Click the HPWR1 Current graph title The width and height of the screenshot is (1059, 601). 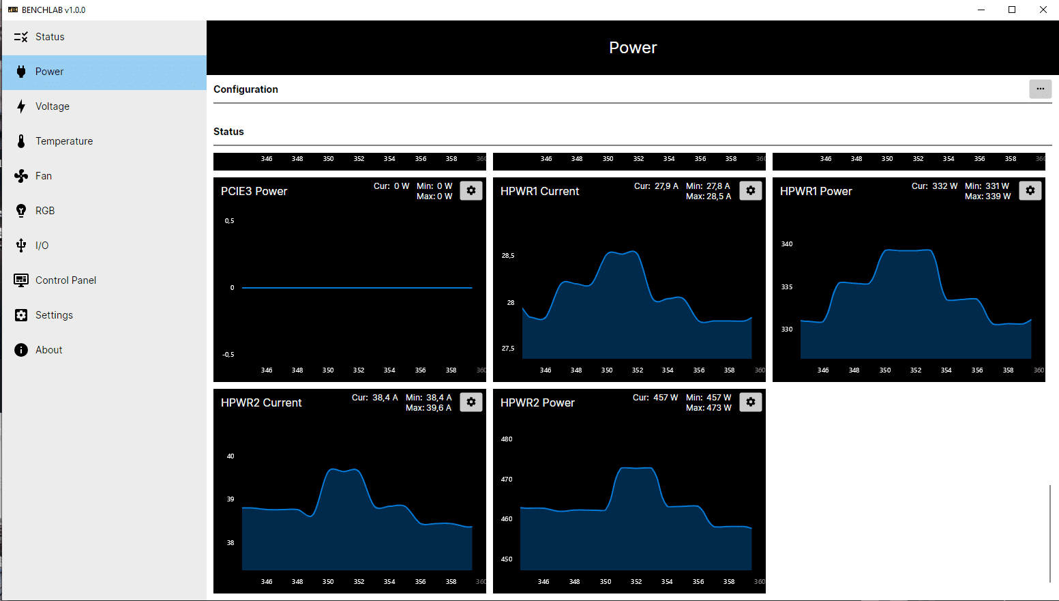(539, 192)
